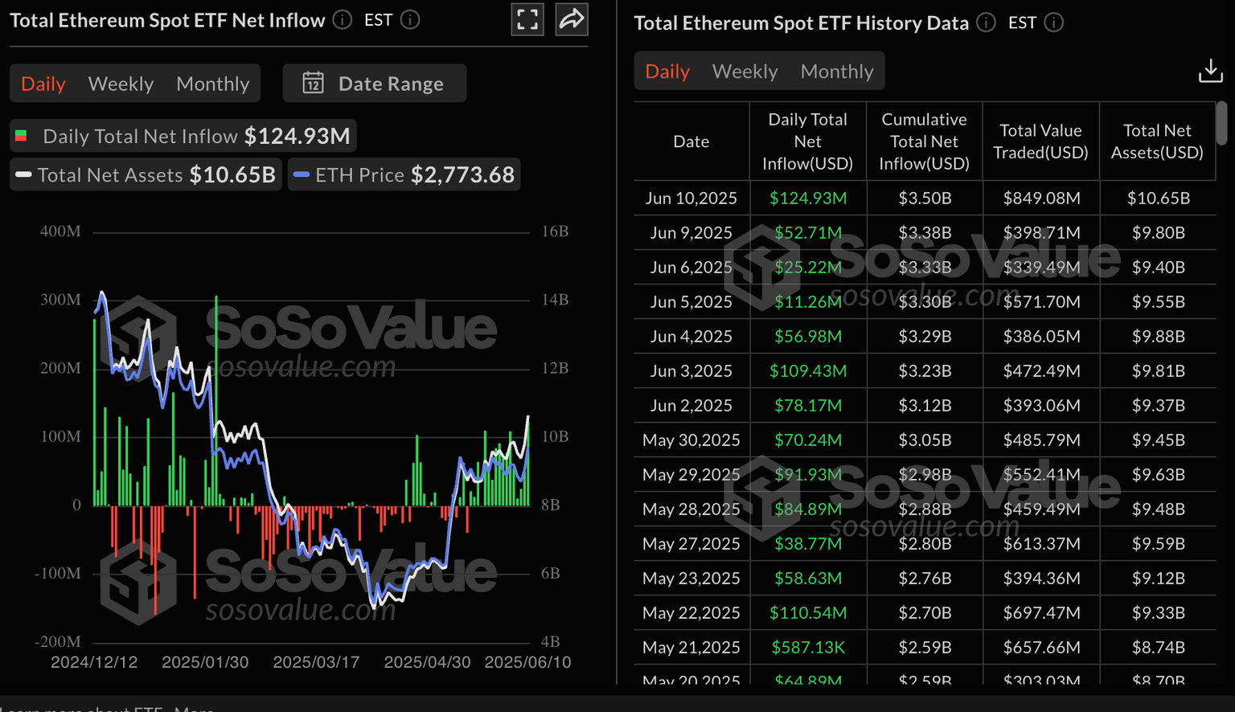Click the share arrow icon

[x=572, y=20]
